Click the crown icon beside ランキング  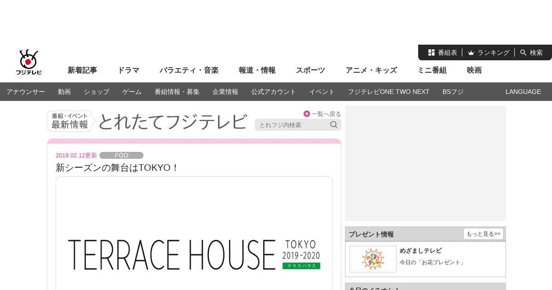(471, 52)
